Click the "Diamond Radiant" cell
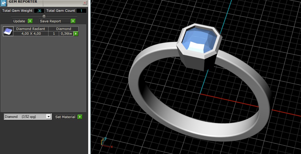Screen dimensions: 301x154 point(31,29)
